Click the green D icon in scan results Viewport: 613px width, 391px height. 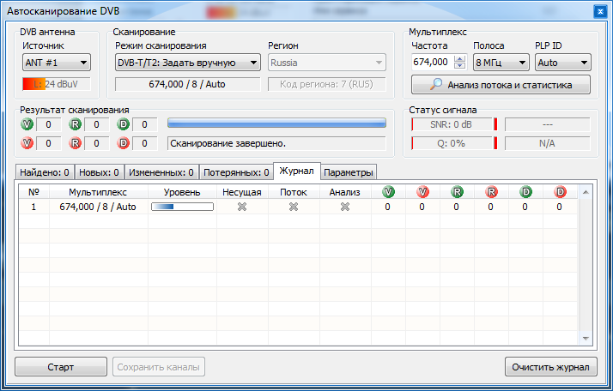[x=124, y=124]
